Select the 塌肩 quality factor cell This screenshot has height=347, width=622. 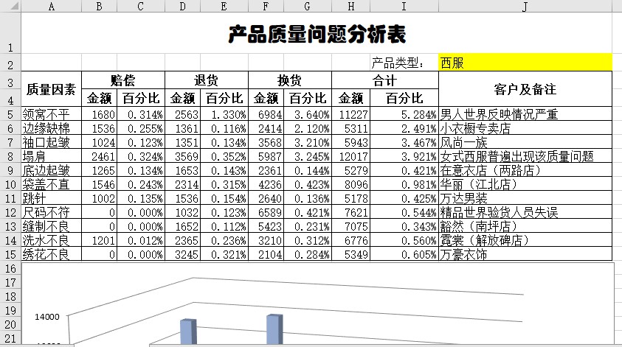(51, 156)
